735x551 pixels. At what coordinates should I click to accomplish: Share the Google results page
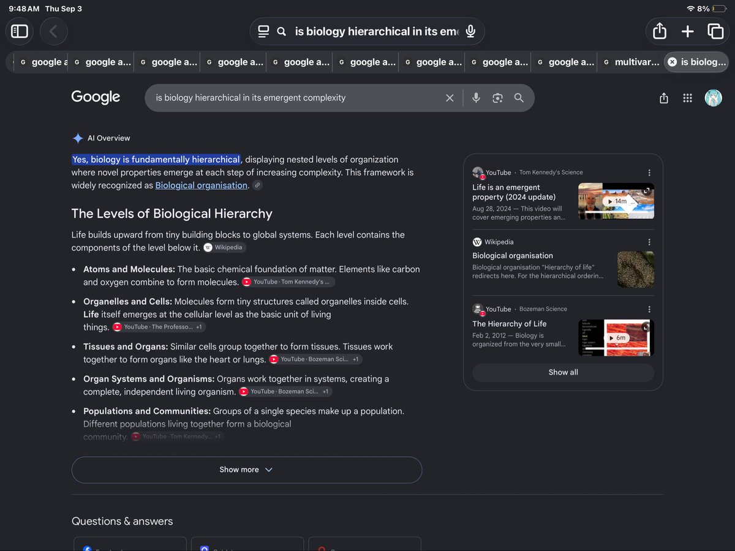664,98
